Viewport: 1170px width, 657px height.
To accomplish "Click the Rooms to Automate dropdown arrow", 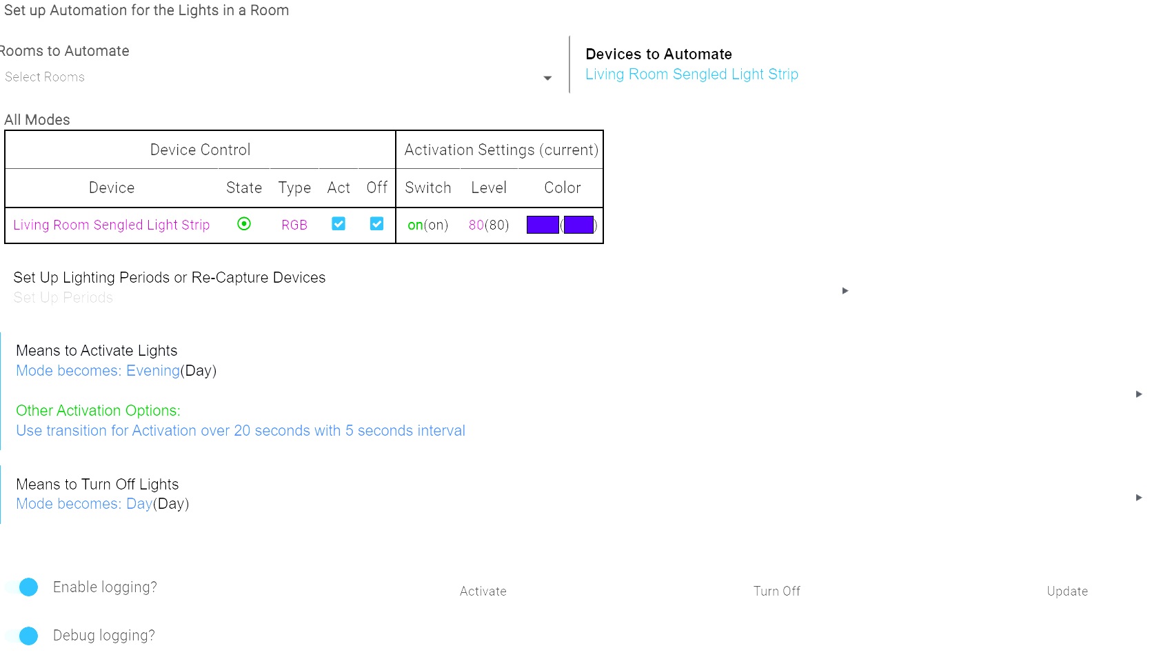I will click(x=547, y=78).
